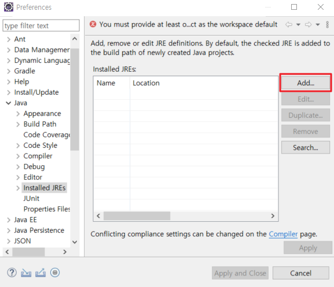Expand the Help tree node
This screenshot has height=287, width=334.
[x=9, y=82]
